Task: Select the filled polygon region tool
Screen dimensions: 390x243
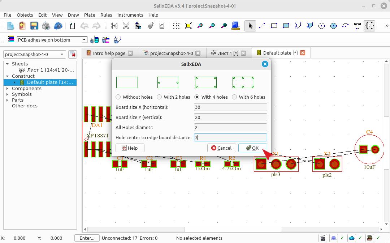Action: click(x=310, y=26)
